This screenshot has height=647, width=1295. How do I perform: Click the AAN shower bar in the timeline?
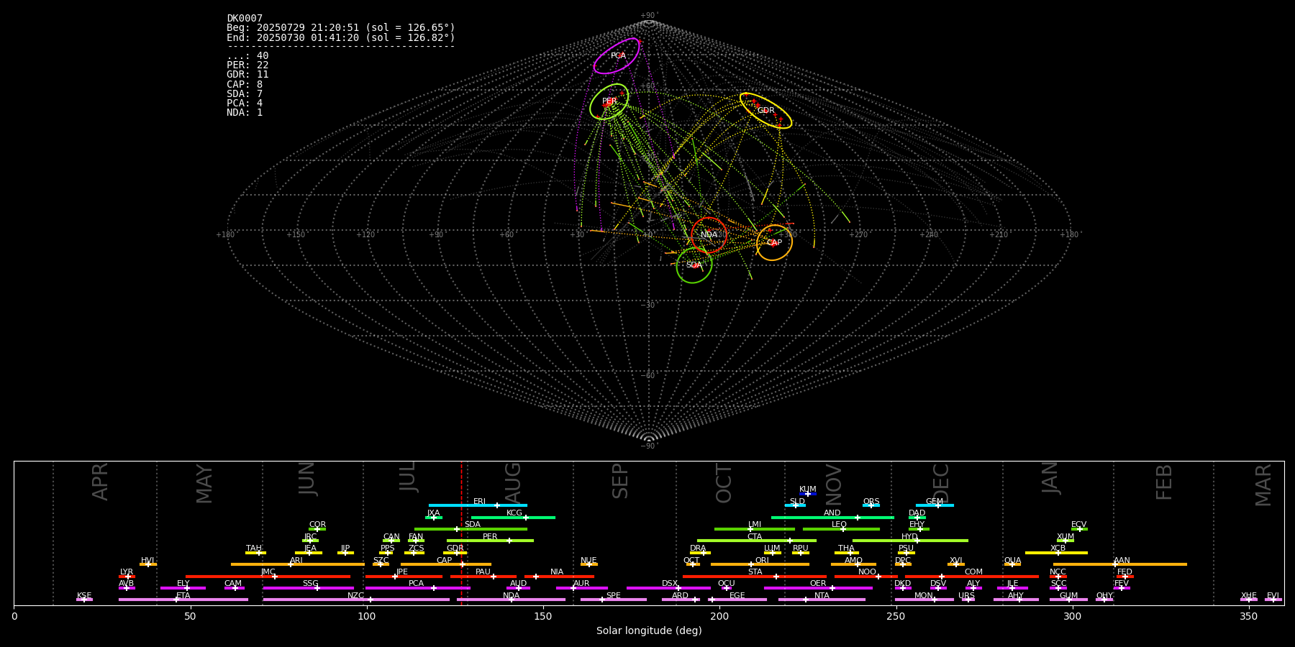click(1120, 564)
